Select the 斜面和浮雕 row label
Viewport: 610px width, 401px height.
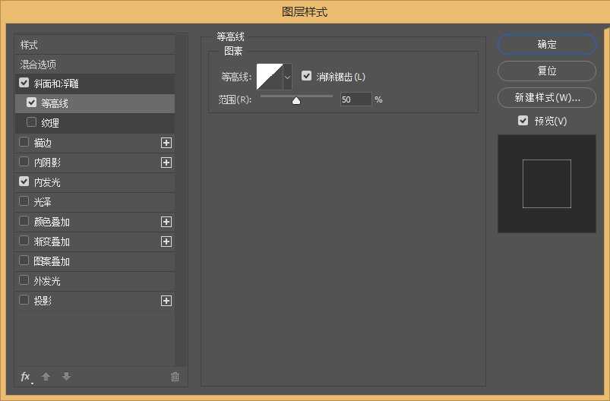[x=56, y=84]
